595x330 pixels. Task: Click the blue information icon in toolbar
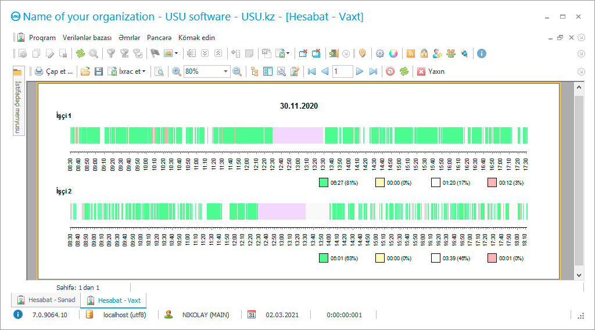(x=481, y=53)
